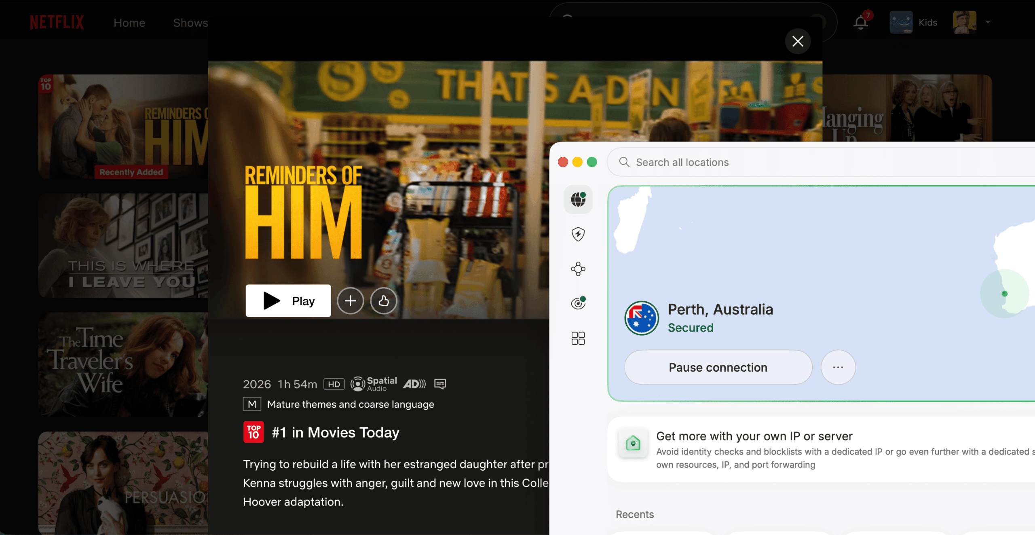Screen dimensions: 1035x535
Task: Play Reminders of Him
Action: (288, 301)
